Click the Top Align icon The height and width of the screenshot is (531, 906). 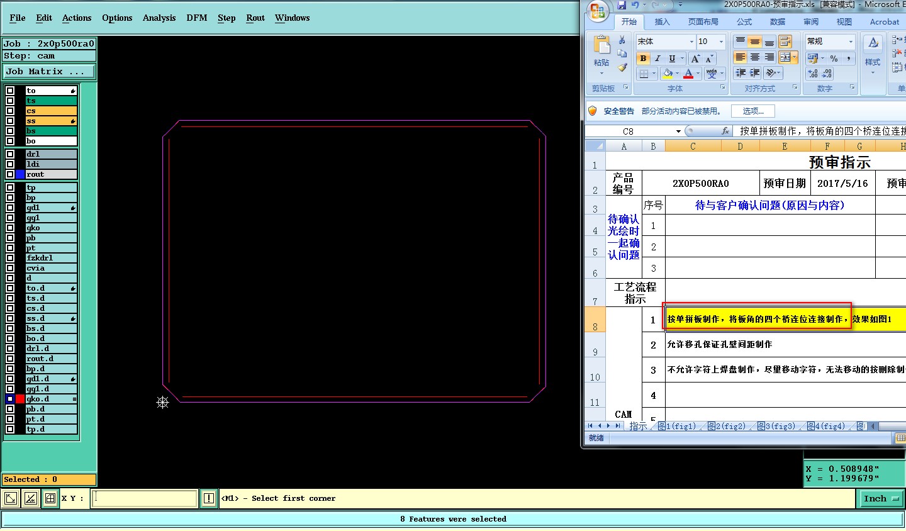coord(741,42)
